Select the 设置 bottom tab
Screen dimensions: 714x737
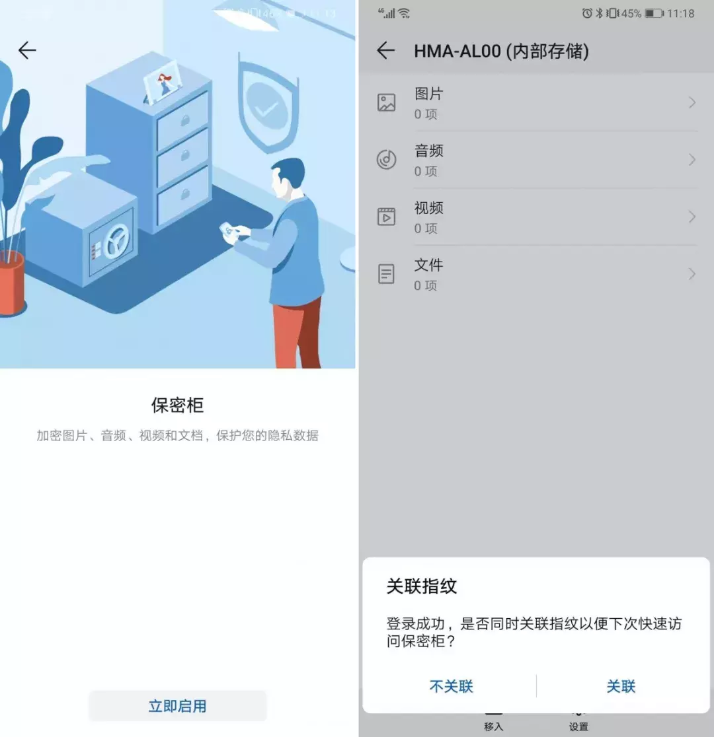[x=578, y=724]
